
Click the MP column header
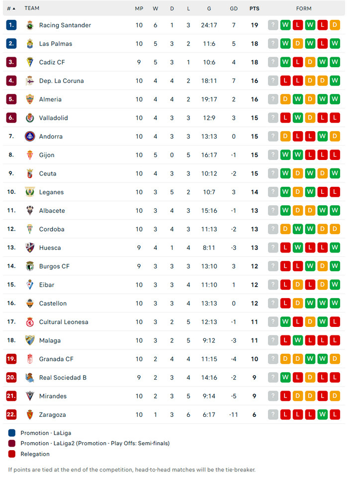(139, 8)
